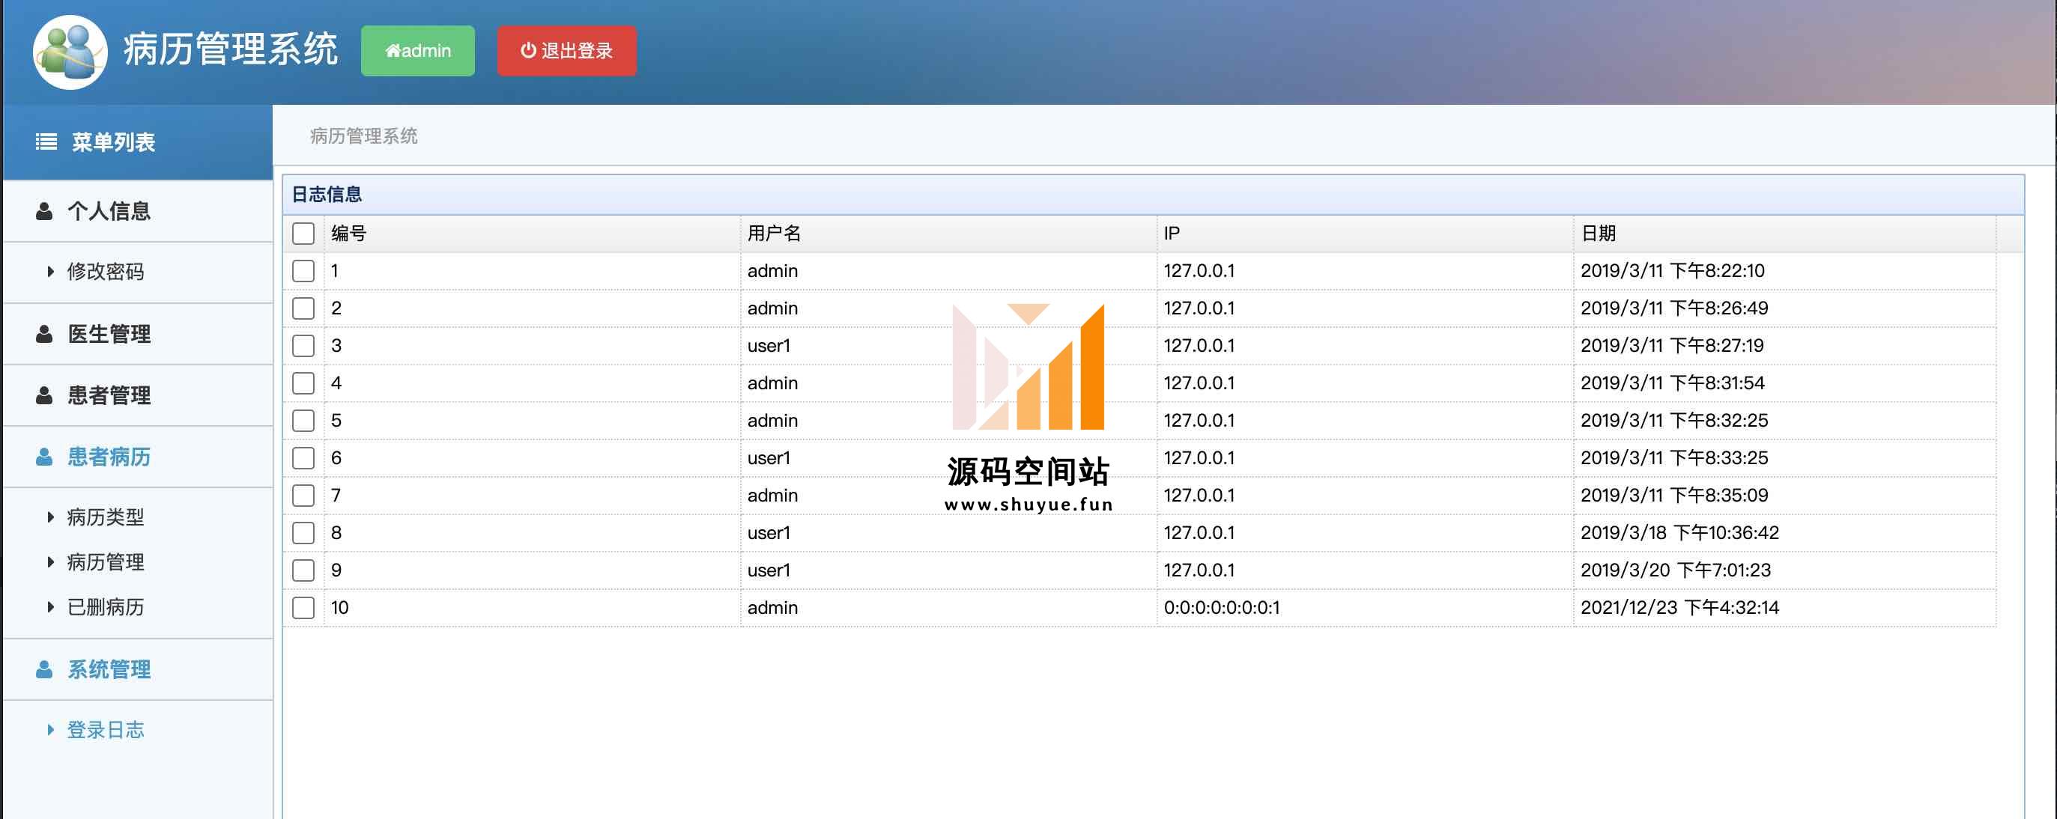
Task: Click the red 退出登录 logout button
Action: [x=567, y=51]
